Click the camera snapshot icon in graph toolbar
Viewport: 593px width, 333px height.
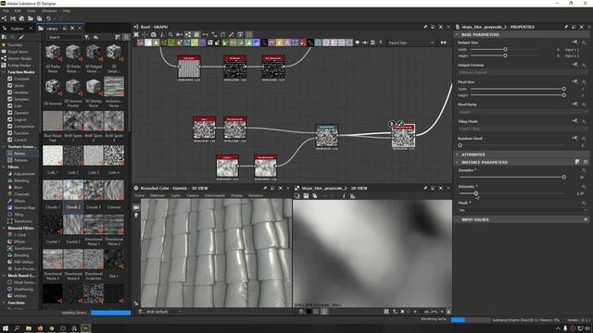[153, 34]
